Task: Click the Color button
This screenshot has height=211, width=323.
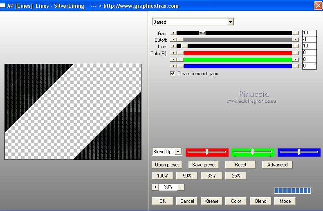Action: (236, 201)
